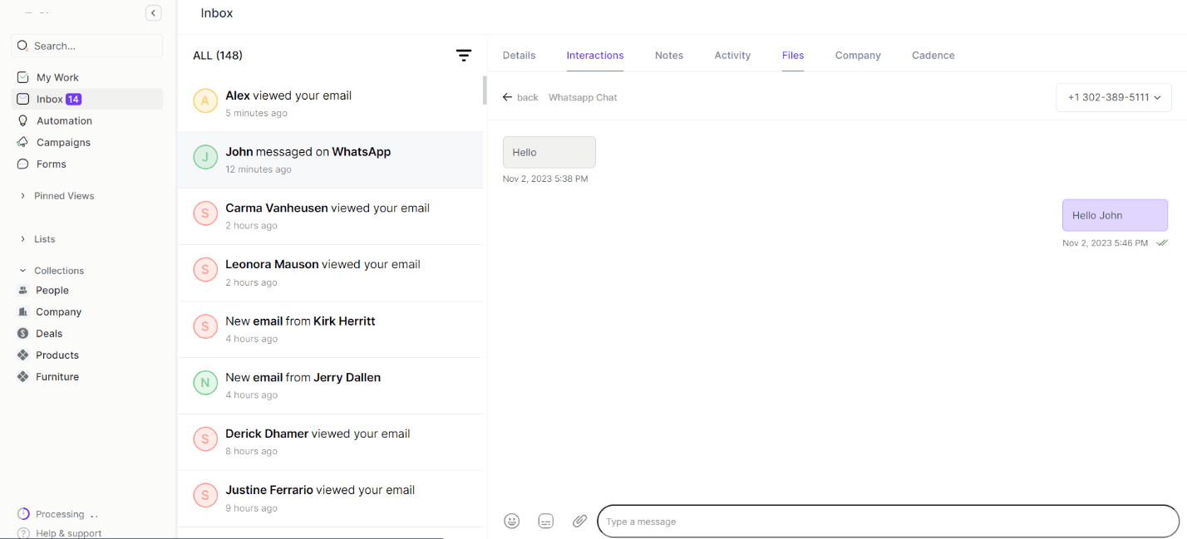Select the Interactions tab
The width and height of the screenshot is (1187, 539).
click(595, 56)
